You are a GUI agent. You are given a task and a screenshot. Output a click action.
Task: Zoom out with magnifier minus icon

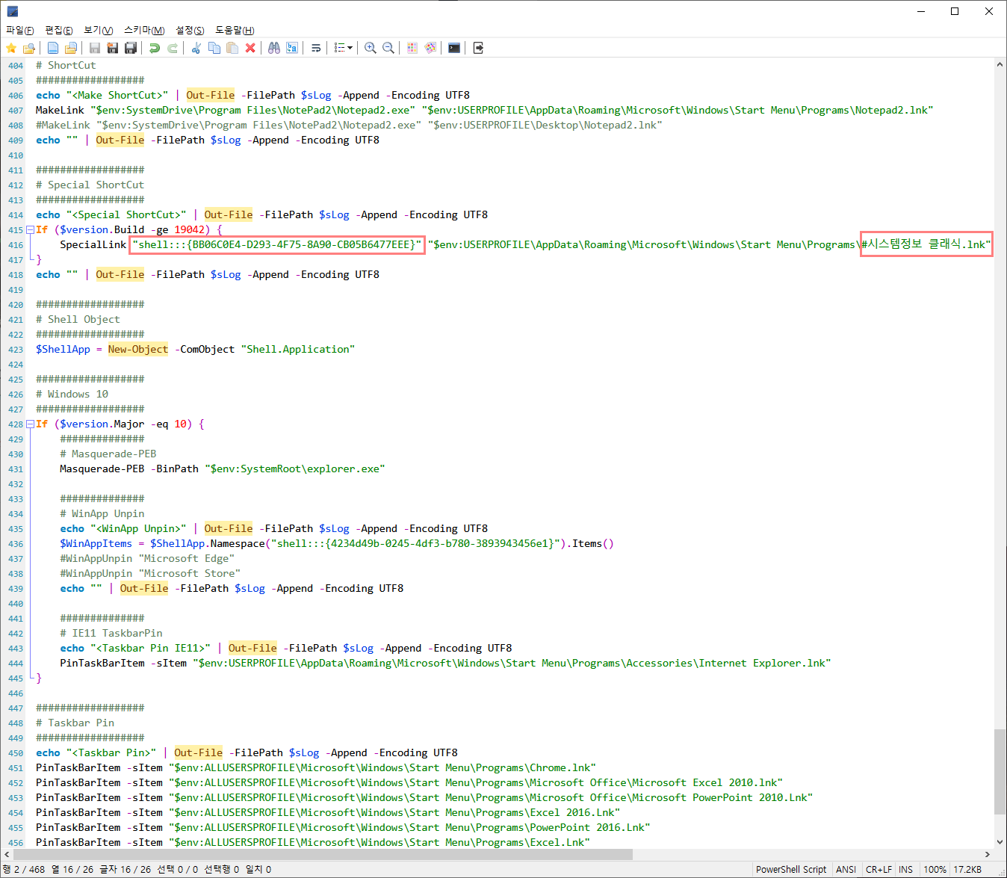coord(388,48)
